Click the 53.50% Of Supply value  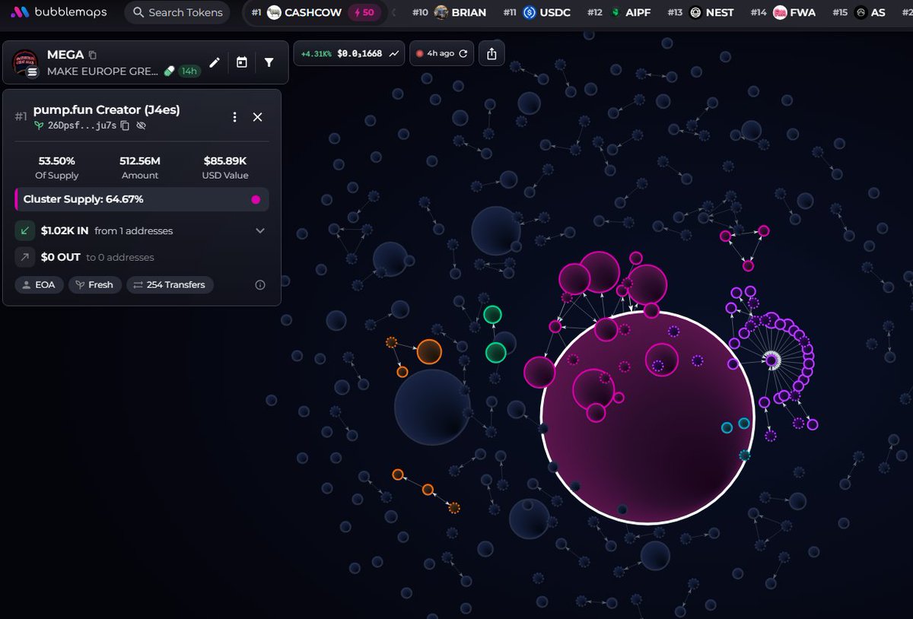coord(57,161)
